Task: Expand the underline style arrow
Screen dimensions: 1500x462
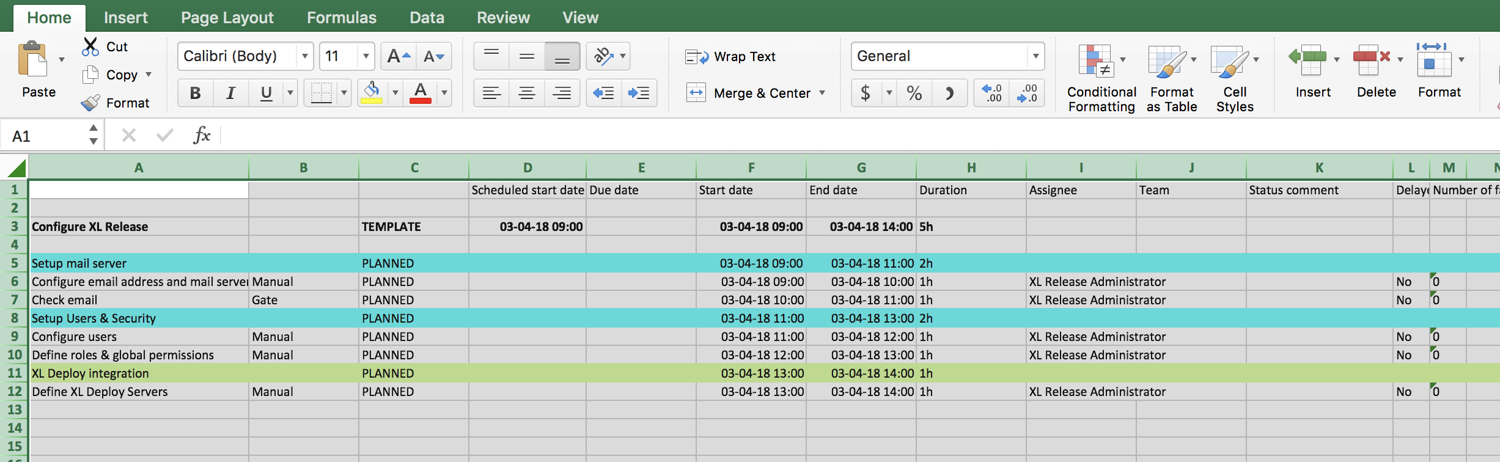Action: [x=290, y=93]
